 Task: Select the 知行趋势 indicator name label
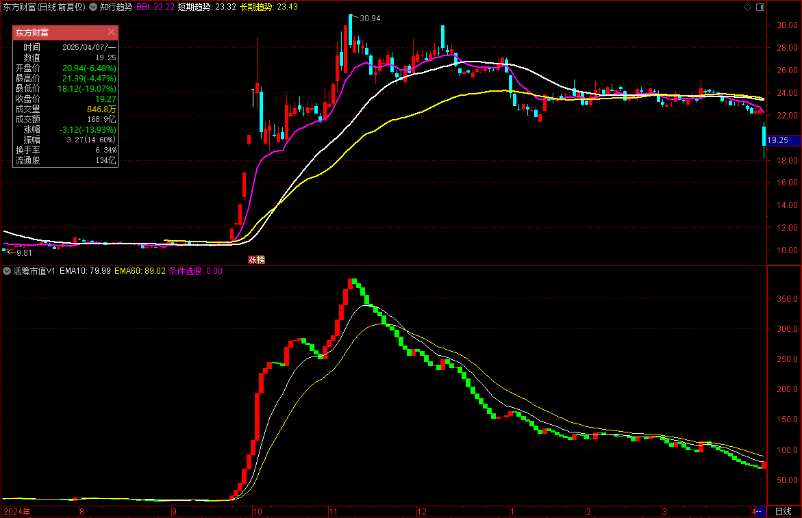(115, 7)
